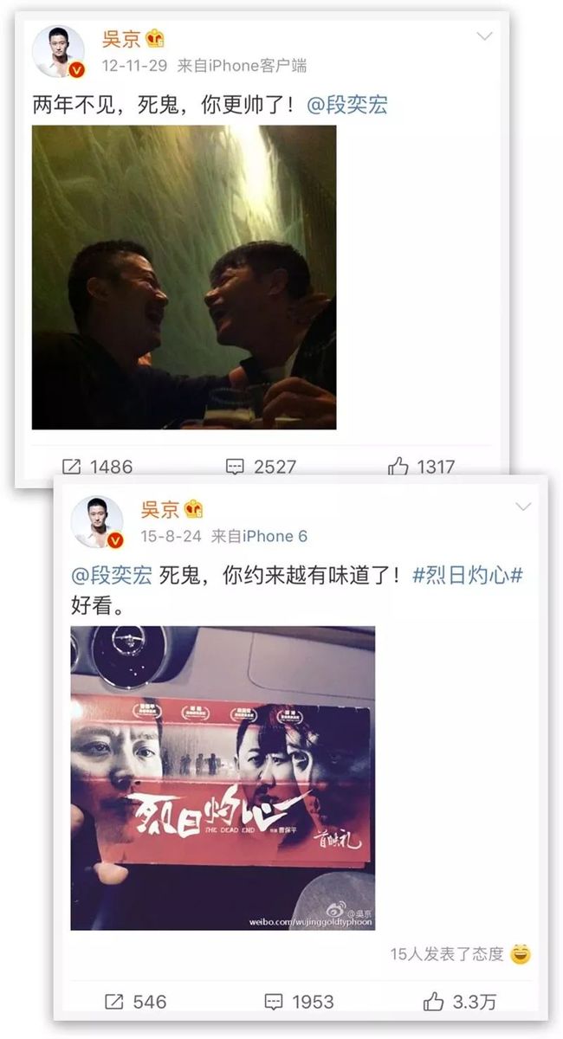Expand options chevron on the 12-11-29 post
563x1039 pixels.
(484, 36)
